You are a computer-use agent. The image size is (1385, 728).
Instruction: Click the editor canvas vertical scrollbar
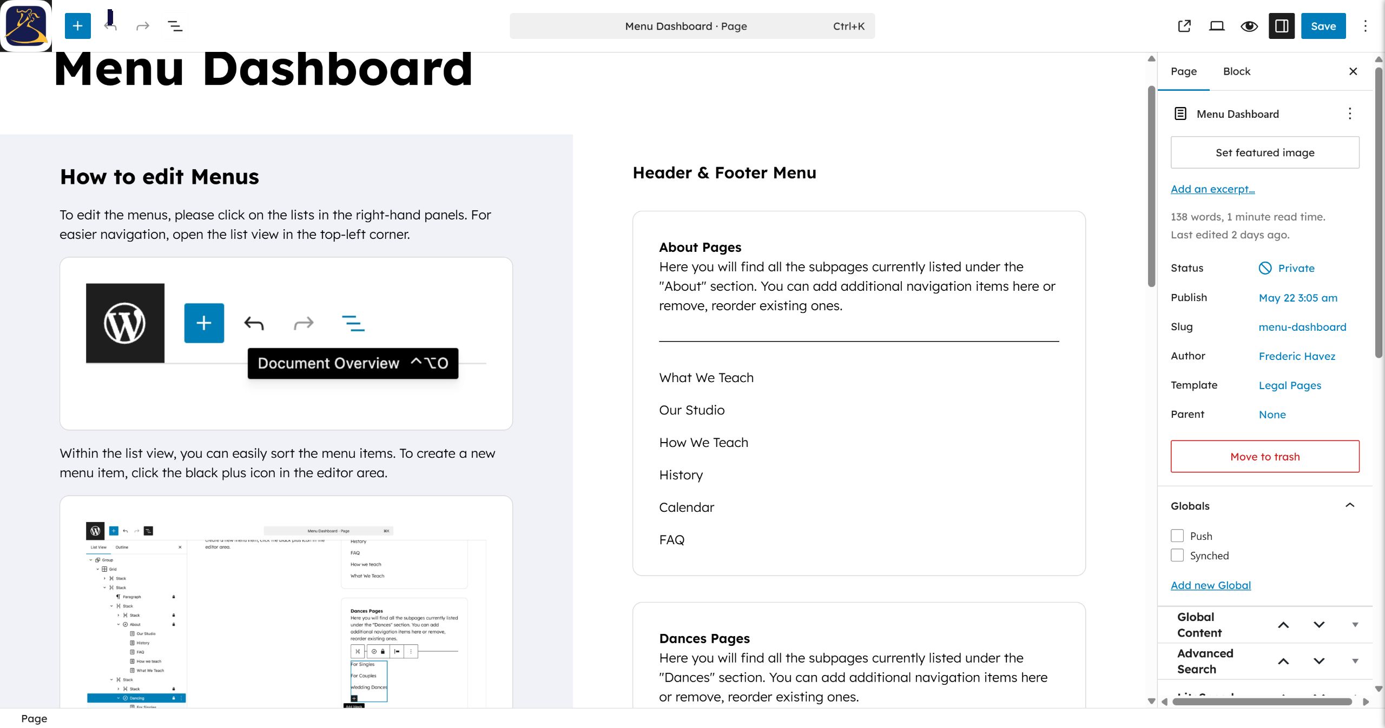coord(1151,186)
